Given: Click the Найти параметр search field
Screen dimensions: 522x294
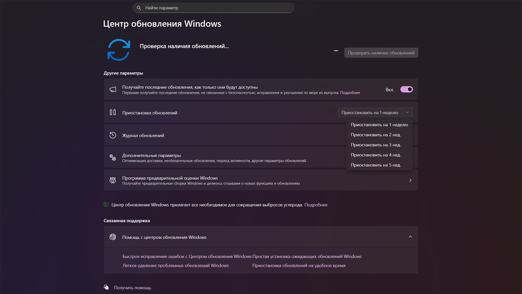Looking at the screenshot, I should click(213, 8).
